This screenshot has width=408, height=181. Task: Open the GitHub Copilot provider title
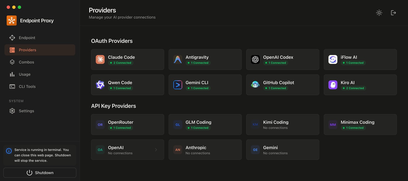point(278,83)
